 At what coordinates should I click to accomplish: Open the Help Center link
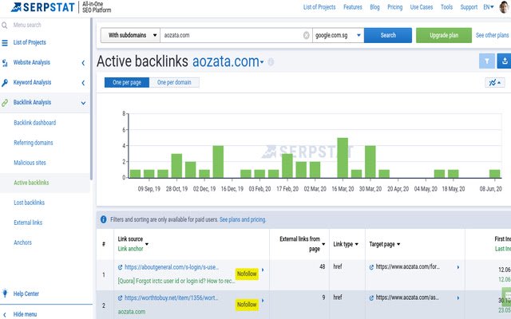[26, 293]
